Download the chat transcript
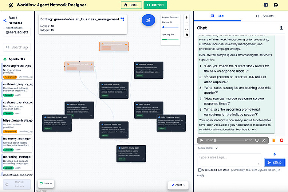Viewport: 288px width, 192px height. pyautogui.click(x=281, y=28)
